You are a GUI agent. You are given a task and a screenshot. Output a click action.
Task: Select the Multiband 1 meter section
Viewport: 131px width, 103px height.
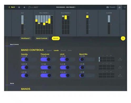pos(44,23)
